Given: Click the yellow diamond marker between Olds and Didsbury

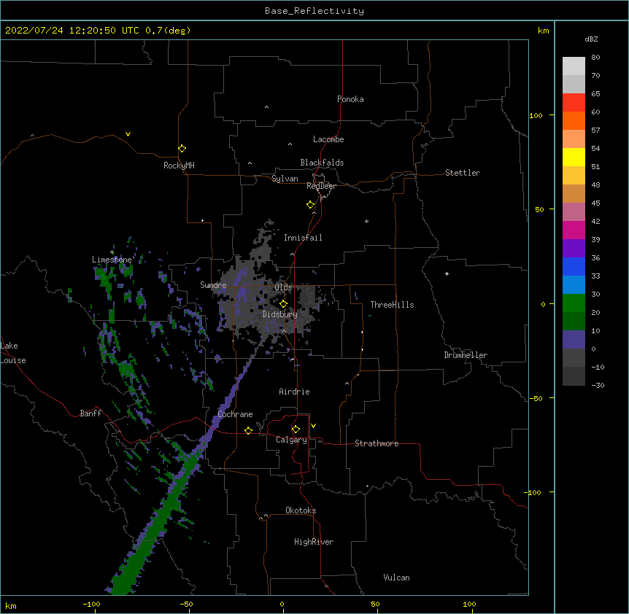Looking at the screenshot, I should (x=283, y=304).
